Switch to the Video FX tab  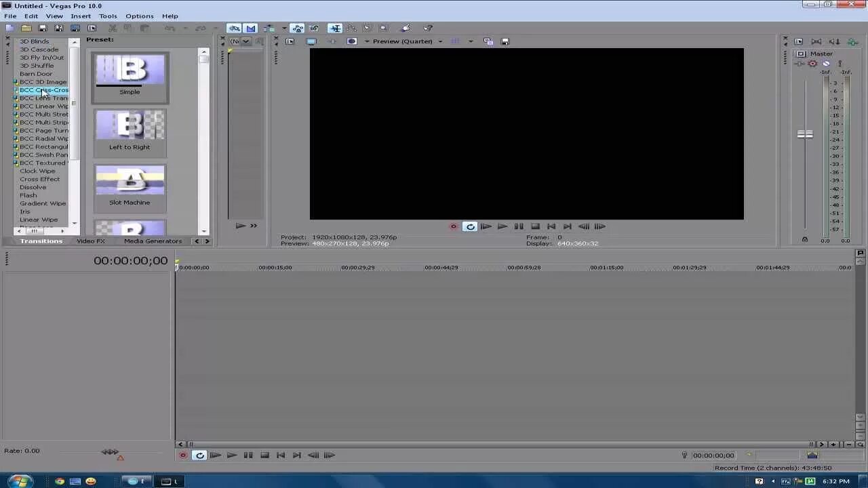click(90, 241)
